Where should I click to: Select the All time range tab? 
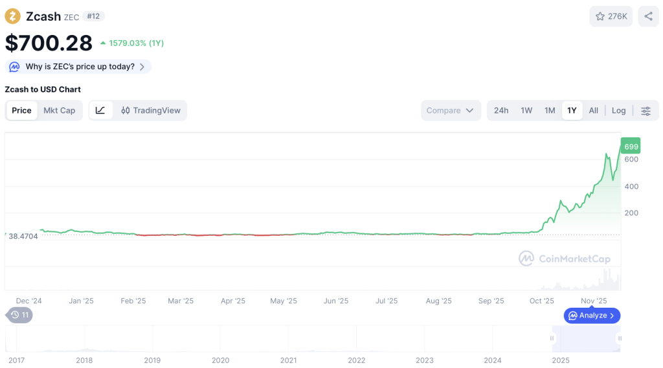click(x=593, y=111)
